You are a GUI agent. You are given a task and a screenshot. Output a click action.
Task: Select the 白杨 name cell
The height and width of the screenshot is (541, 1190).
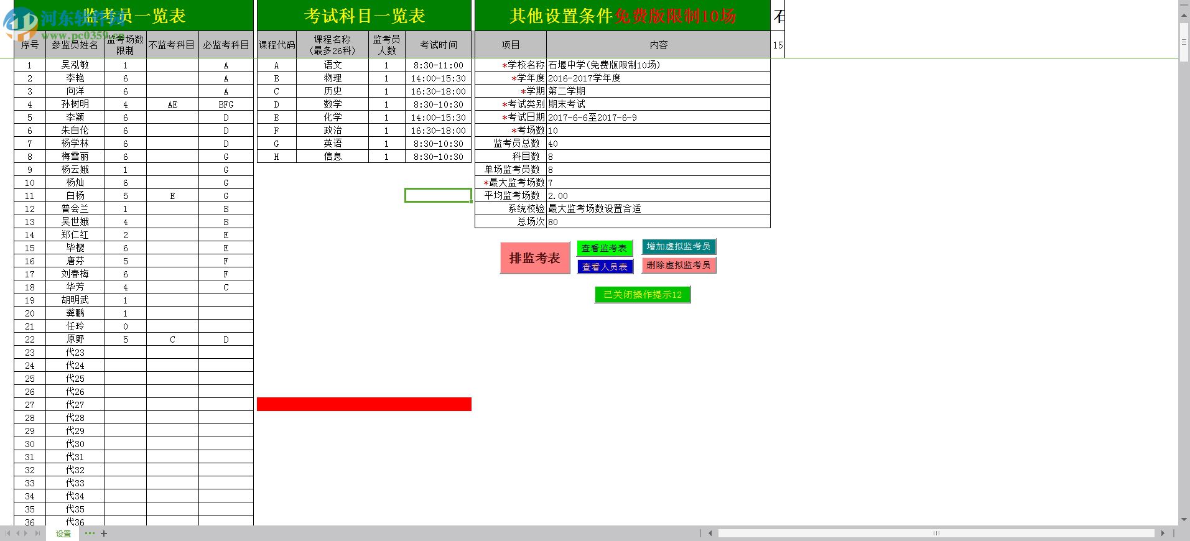pyautogui.click(x=75, y=195)
